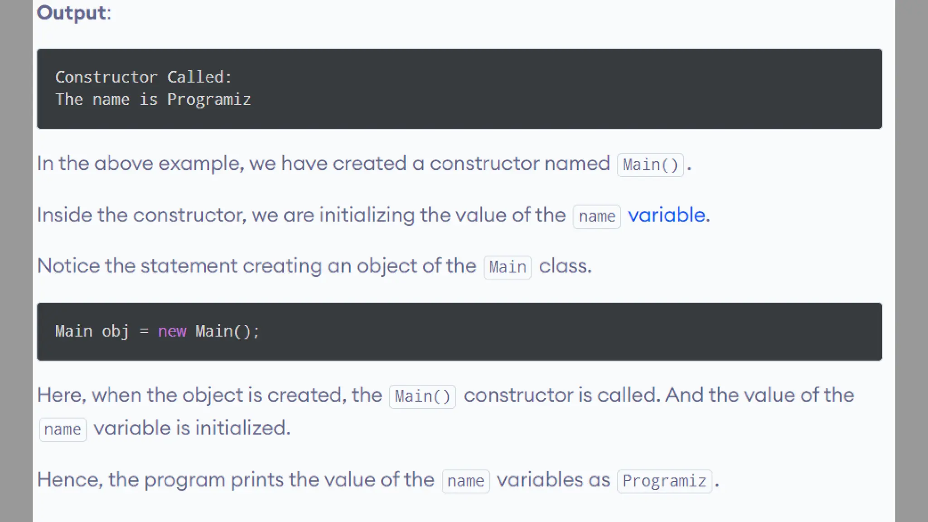Click 'name' tag before 'variable is initialized'

pos(63,429)
